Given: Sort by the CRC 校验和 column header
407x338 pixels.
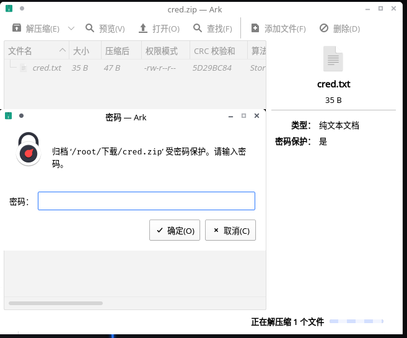Looking at the screenshot, I should click(x=219, y=51).
